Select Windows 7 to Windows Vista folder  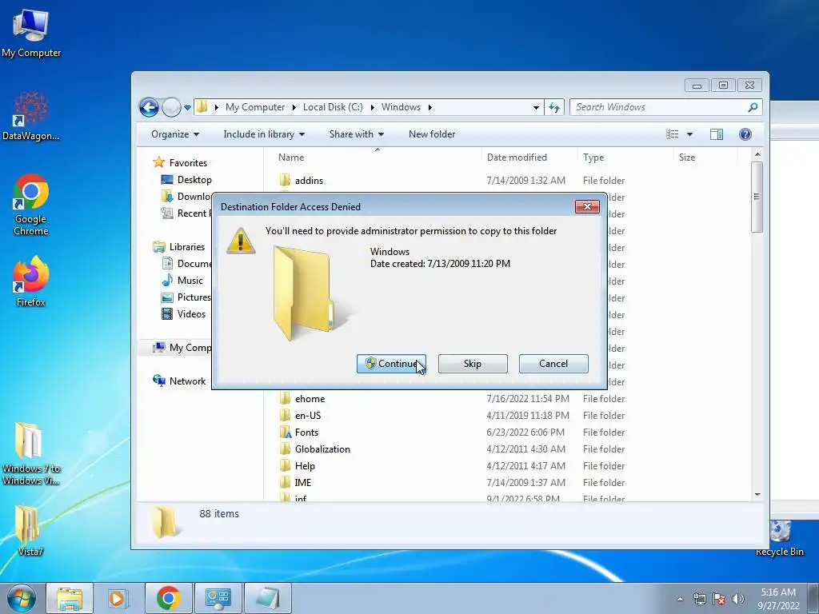pyautogui.click(x=31, y=453)
